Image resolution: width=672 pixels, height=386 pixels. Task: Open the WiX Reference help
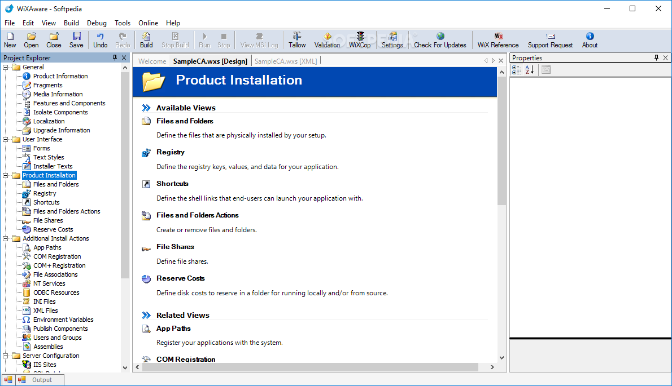point(498,40)
